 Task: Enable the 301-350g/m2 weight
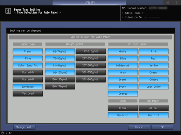click(91, 72)
